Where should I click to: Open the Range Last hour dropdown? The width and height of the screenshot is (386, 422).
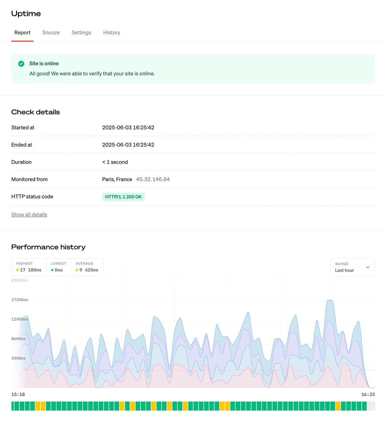[352, 267]
